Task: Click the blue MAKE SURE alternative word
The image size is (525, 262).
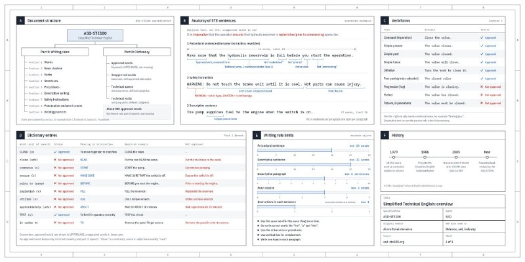Action: pyautogui.click(x=87, y=176)
